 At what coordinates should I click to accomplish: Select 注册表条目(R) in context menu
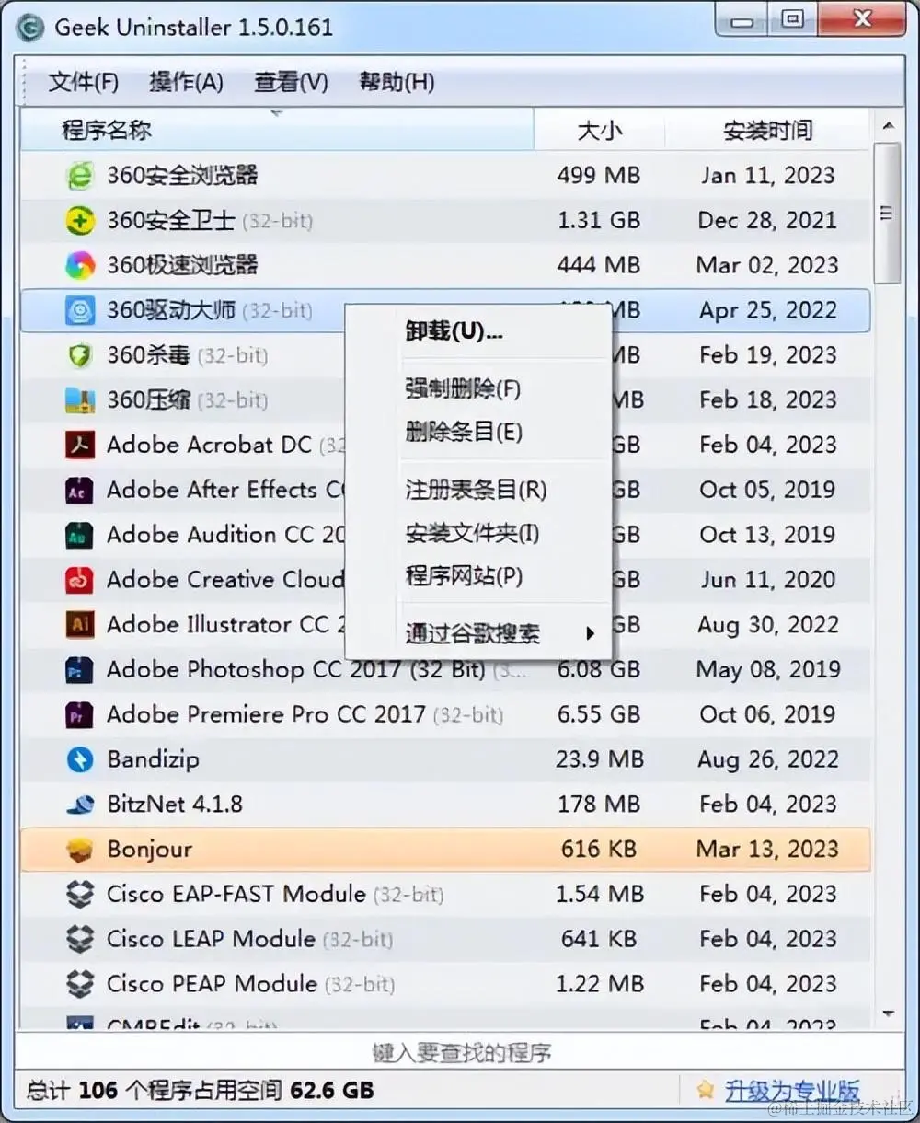point(476,490)
